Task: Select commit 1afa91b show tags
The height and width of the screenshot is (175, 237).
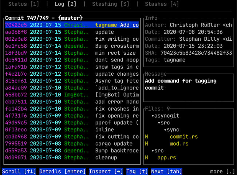Action: [72, 67]
